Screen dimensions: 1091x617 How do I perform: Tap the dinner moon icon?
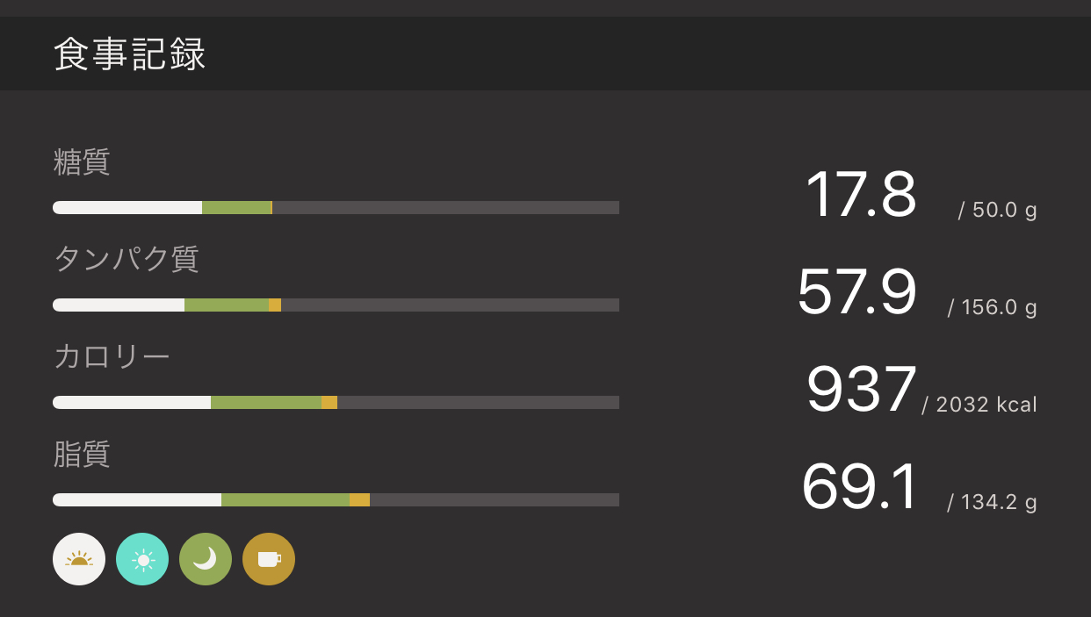(206, 559)
